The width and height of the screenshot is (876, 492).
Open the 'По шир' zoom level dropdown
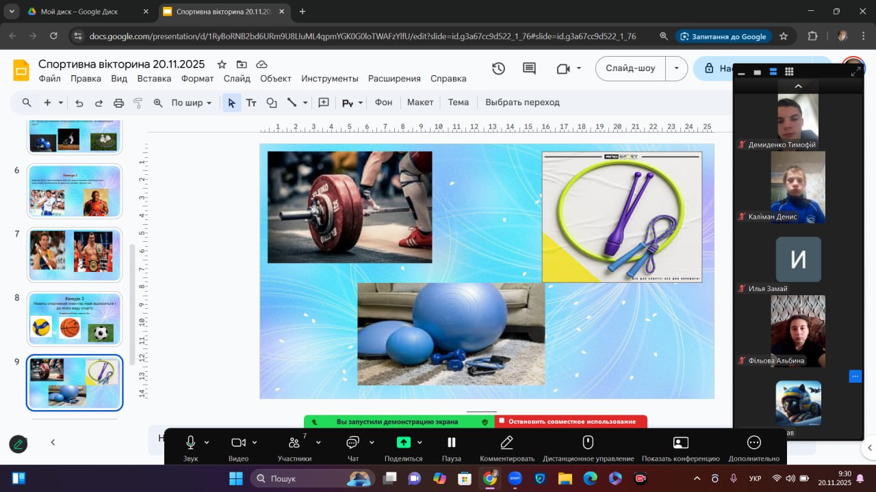[x=191, y=102]
